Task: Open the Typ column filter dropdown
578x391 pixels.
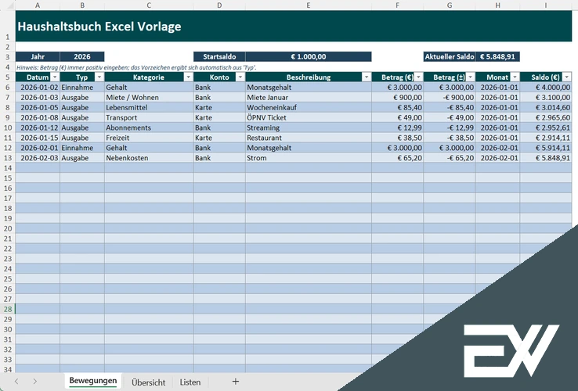Action: [99, 77]
